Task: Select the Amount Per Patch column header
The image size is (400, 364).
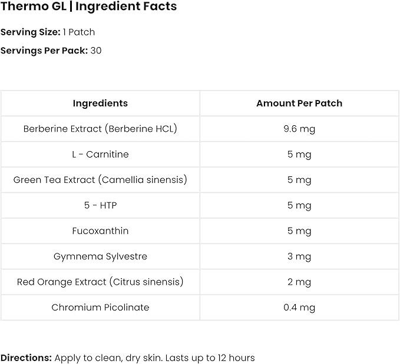Action: 299,103
